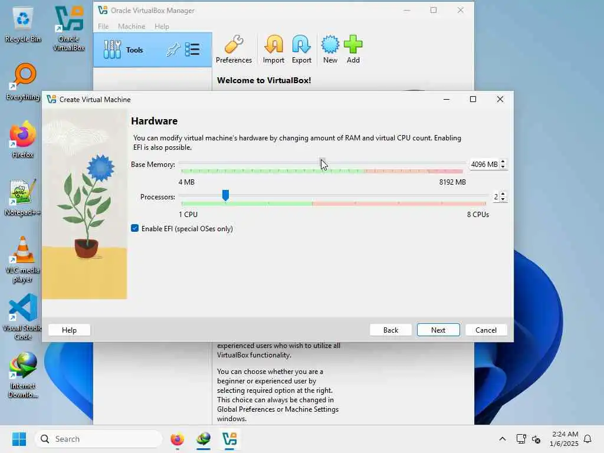Select the Tools item in the VirtualBox sidebar
Image resolution: width=604 pixels, height=453 pixels.
point(153,50)
